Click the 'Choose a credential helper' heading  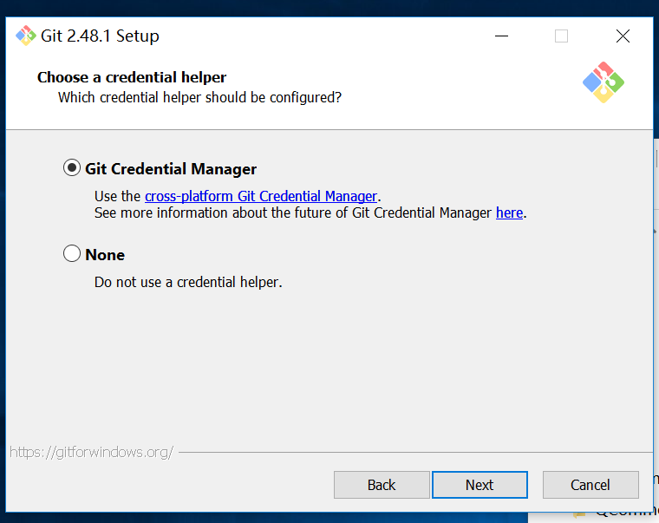point(132,77)
